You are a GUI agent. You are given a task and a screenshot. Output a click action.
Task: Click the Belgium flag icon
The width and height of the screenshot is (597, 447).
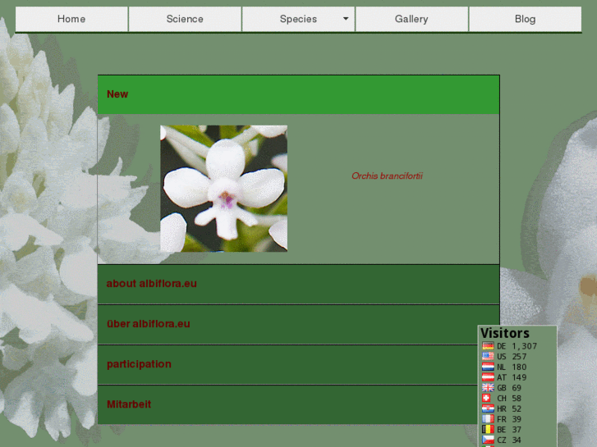(x=488, y=429)
